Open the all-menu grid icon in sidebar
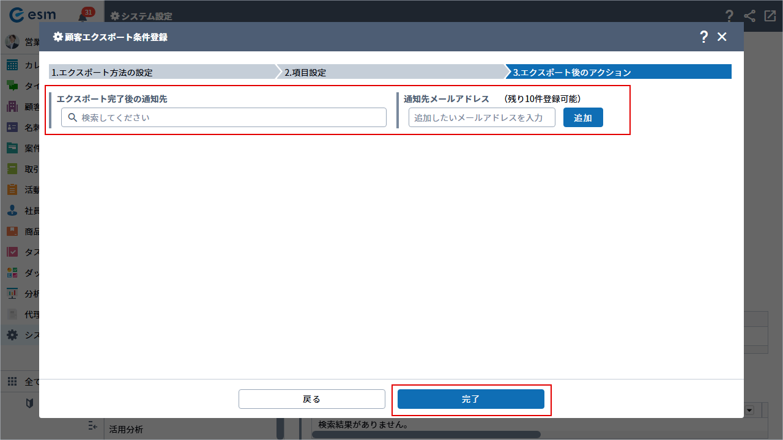The height and width of the screenshot is (440, 783). [x=12, y=381]
